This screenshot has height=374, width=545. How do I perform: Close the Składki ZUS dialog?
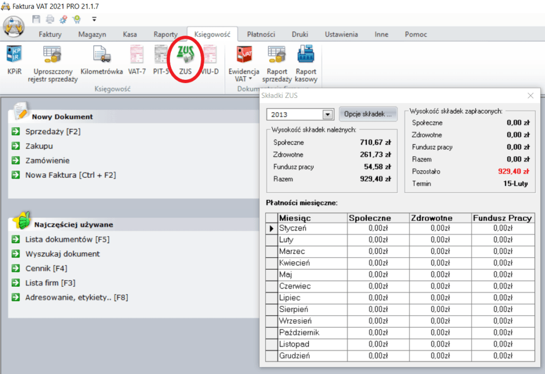pyautogui.click(x=530, y=96)
